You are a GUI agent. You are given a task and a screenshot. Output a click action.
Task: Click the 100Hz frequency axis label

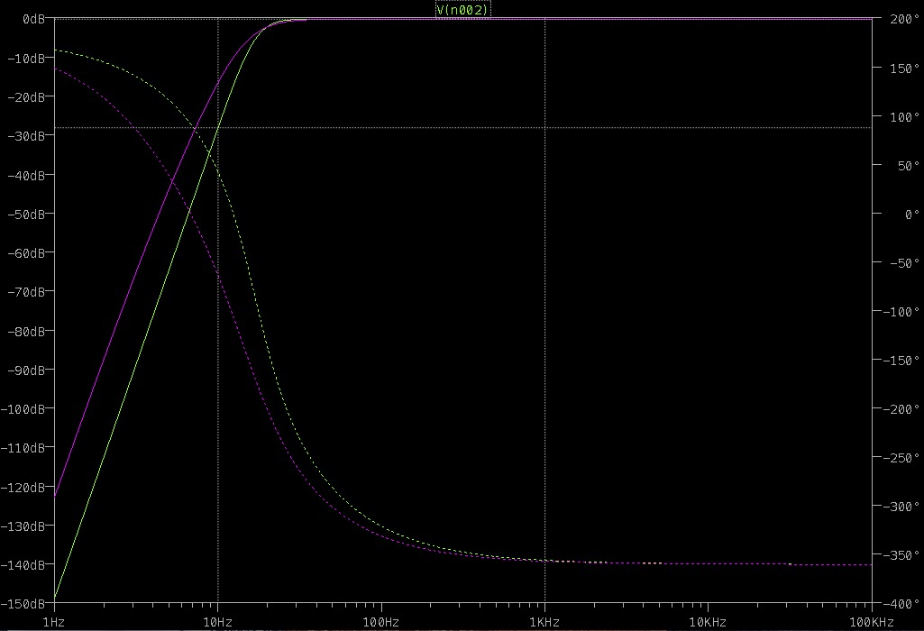380,622
